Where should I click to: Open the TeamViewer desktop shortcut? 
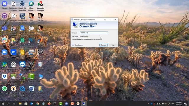pyautogui.click(x=22, y=66)
